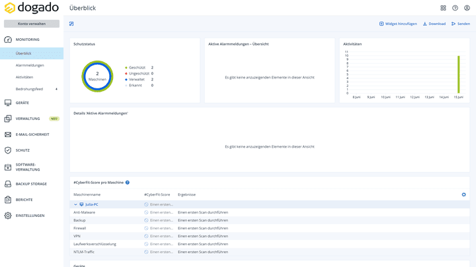Click the Geräte monitor icon in sidebar
The height and width of the screenshot is (267, 476).
point(8,103)
